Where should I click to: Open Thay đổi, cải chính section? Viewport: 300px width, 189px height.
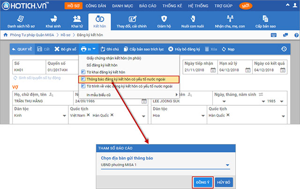coord(132,22)
